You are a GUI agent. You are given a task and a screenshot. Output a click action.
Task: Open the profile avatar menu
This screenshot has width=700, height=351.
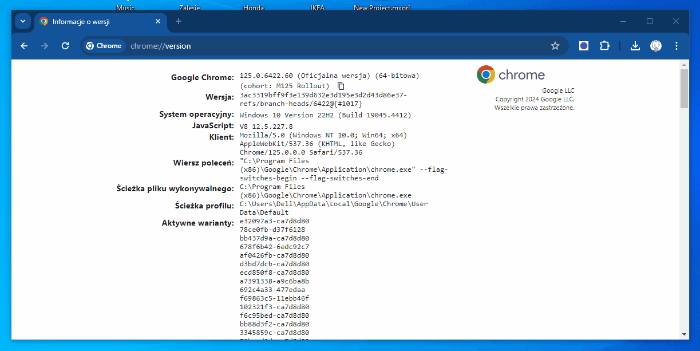pos(656,46)
